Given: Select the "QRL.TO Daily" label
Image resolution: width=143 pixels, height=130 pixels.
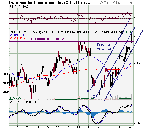Looking at the screenshot, I should point(20,32).
